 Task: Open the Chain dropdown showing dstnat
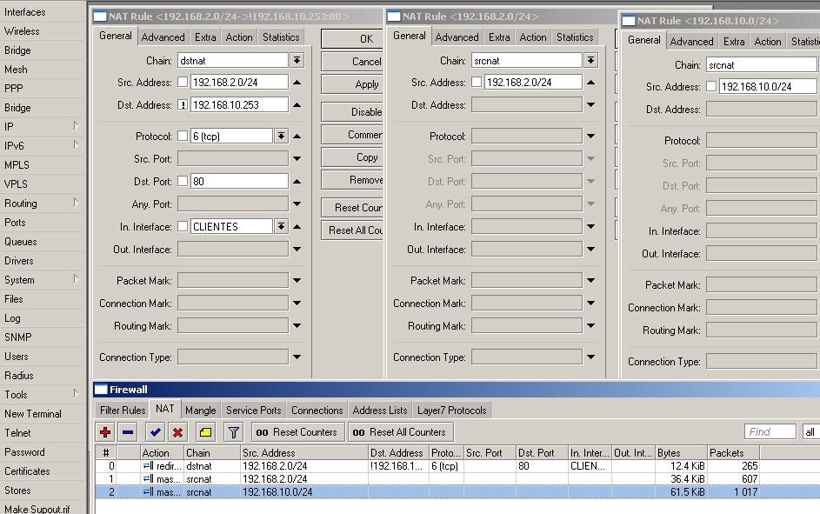click(x=297, y=61)
